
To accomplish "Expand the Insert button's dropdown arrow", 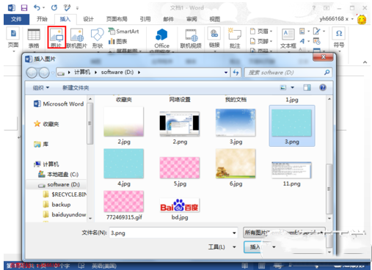I will 274,247.
